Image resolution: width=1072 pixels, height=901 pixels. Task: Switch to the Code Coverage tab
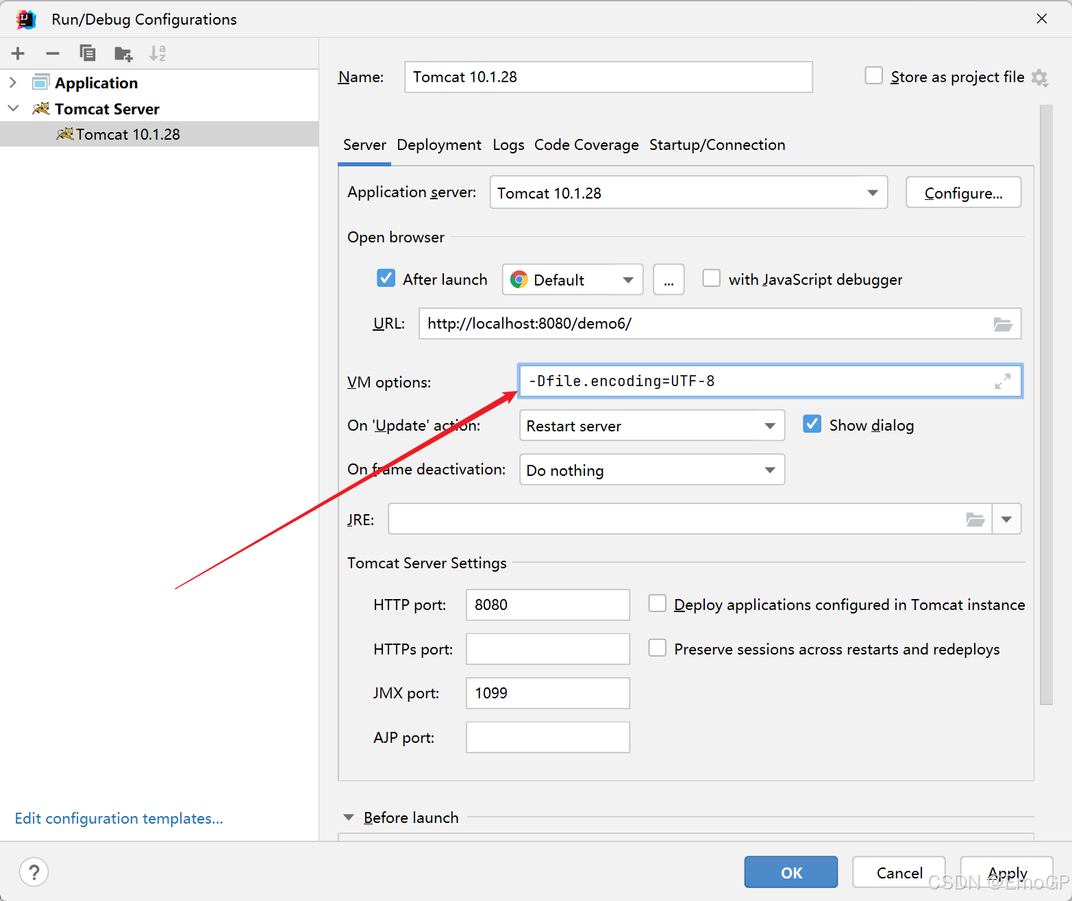[x=586, y=145]
